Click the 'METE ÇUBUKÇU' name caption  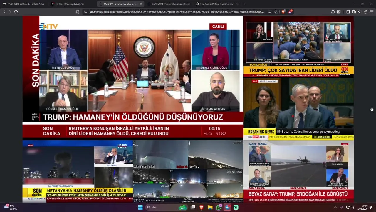[63, 68]
